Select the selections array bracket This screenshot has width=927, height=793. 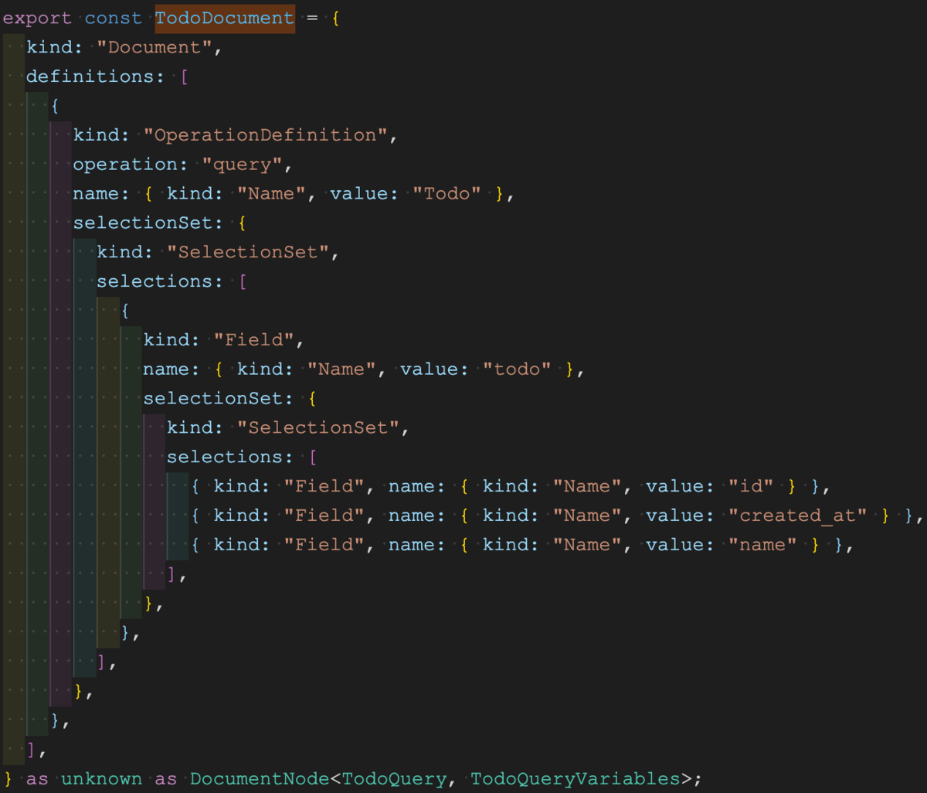244,281
